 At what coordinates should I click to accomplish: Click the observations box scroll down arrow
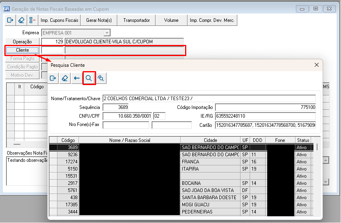tap(325, 182)
